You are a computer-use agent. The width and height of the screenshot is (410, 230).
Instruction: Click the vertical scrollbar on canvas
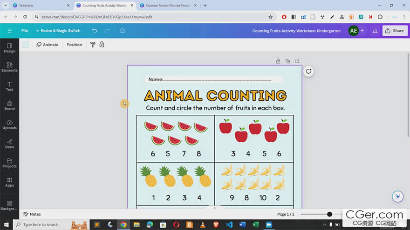tap(408, 95)
